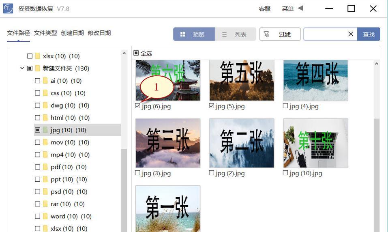
Task: Click the jpg folder icon
Action: coord(45,130)
